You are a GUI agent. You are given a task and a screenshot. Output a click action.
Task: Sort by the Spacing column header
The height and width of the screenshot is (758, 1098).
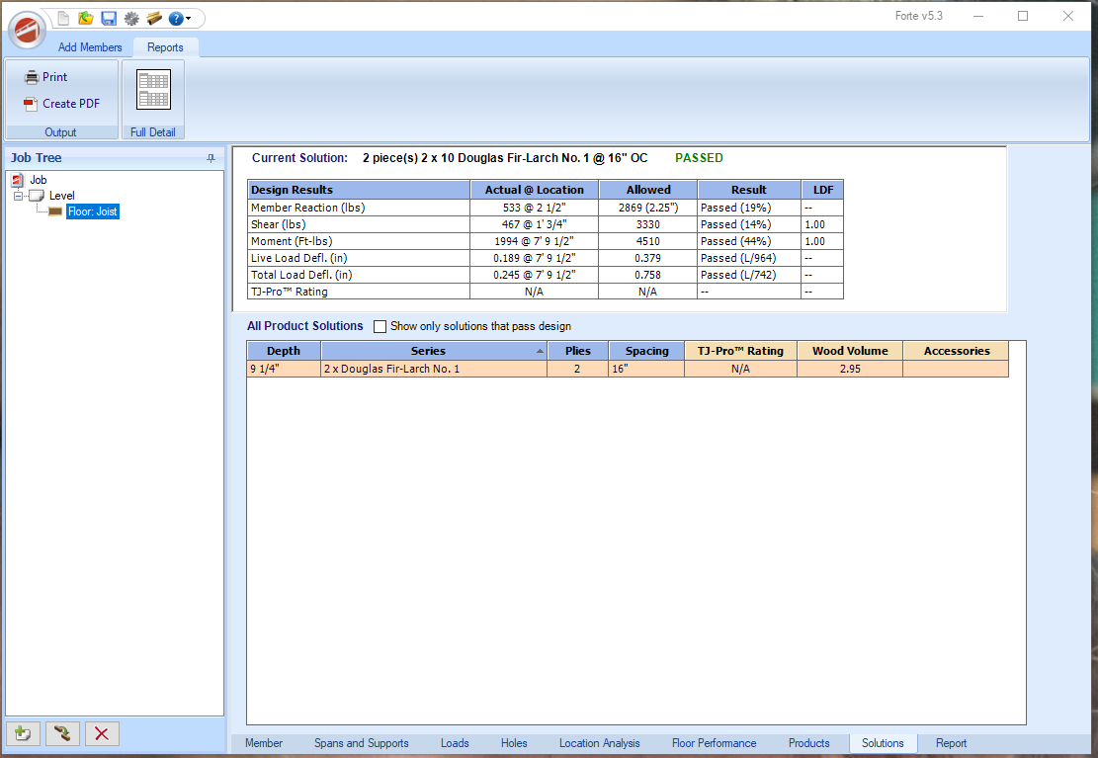click(x=646, y=350)
